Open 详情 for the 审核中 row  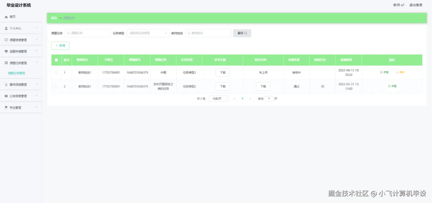coord(384,72)
